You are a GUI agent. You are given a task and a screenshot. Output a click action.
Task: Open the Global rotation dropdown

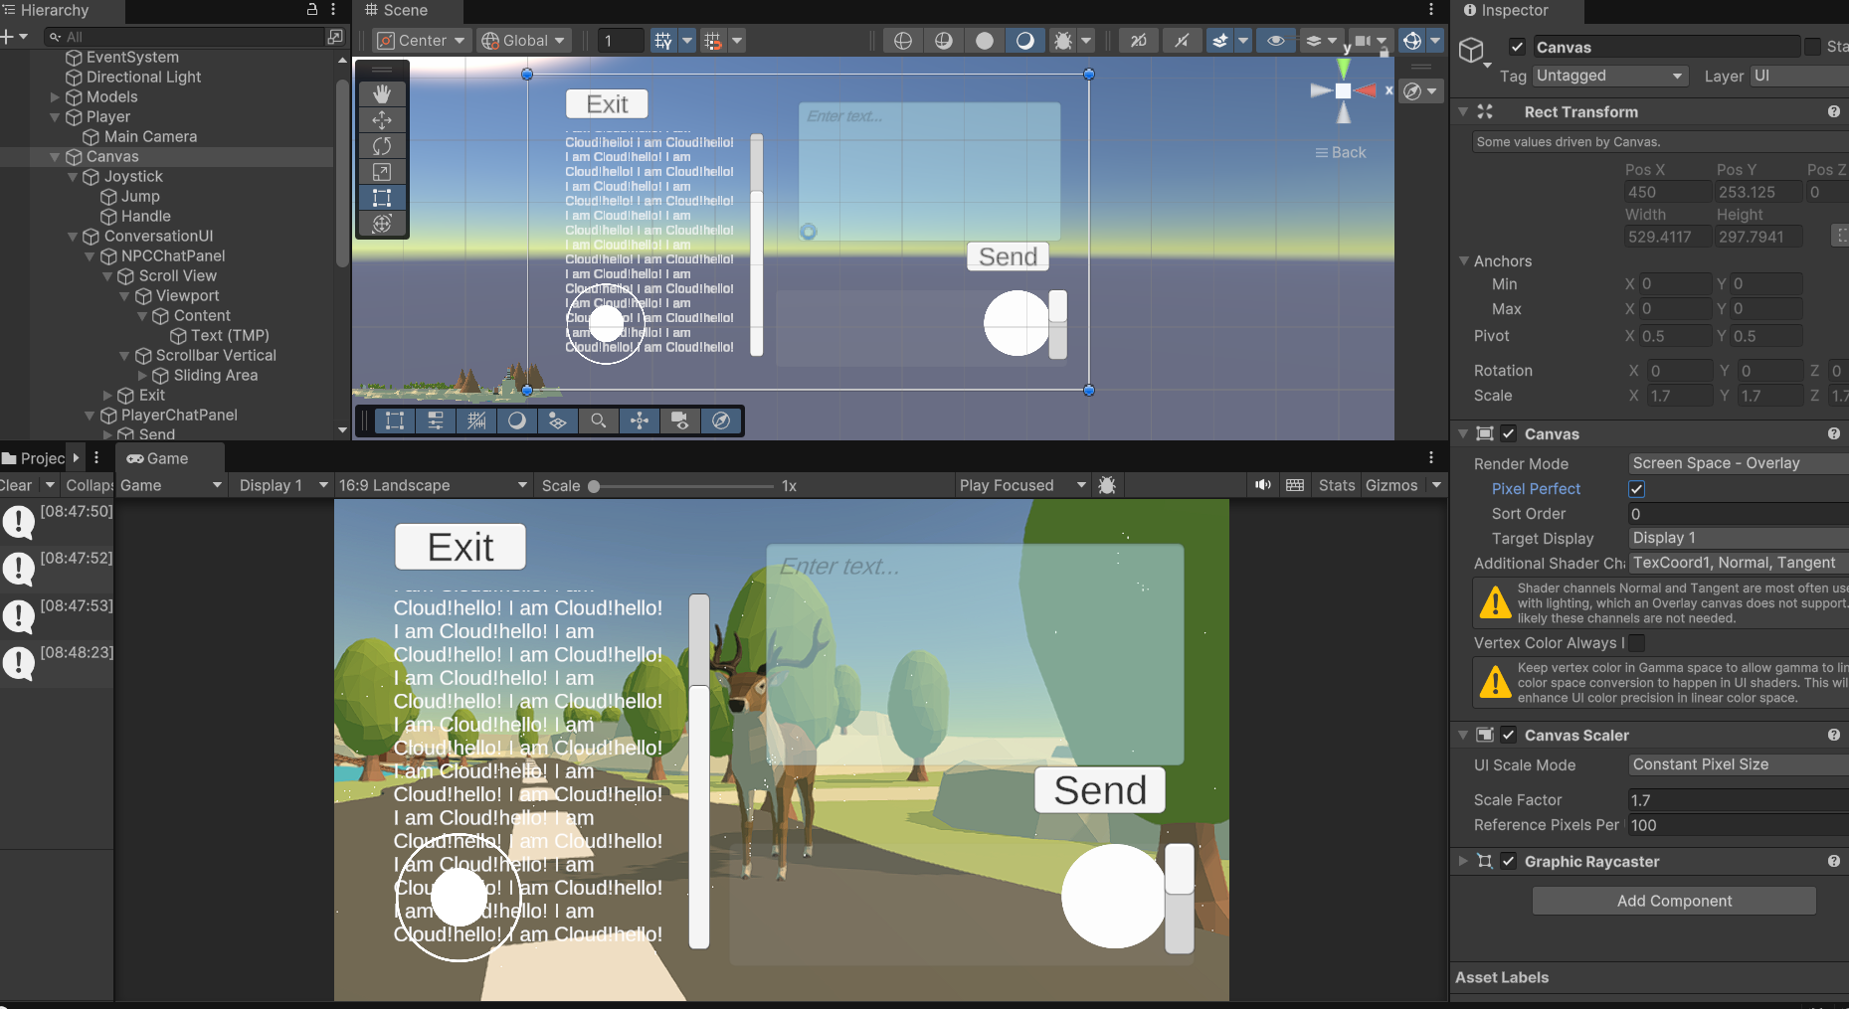click(x=524, y=41)
